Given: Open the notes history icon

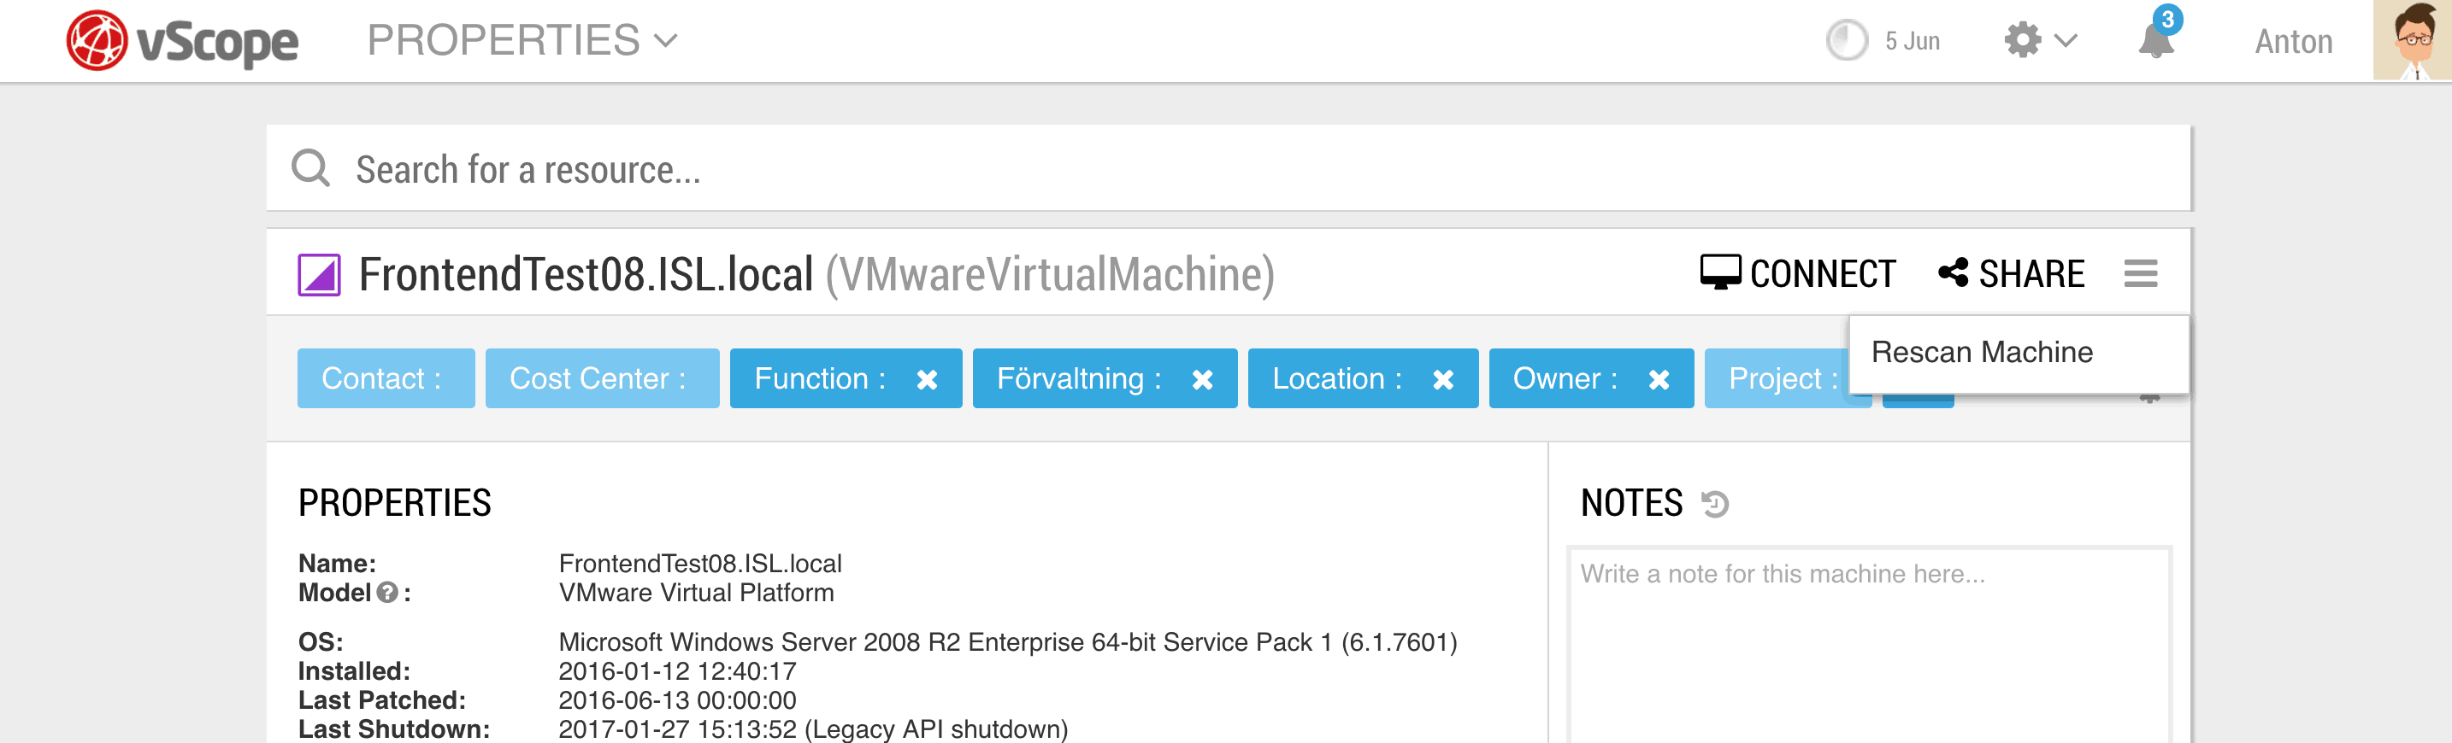Looking at the screenshot, I should click(1715, 503).
